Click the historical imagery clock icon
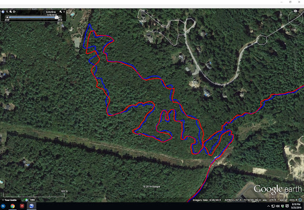 coord(3,12)
